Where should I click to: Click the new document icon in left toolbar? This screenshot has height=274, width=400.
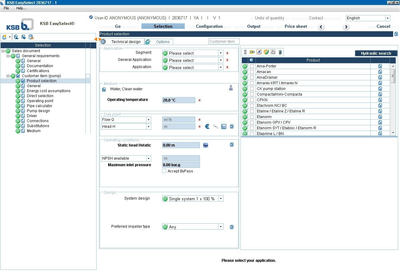tap(4, 37)
